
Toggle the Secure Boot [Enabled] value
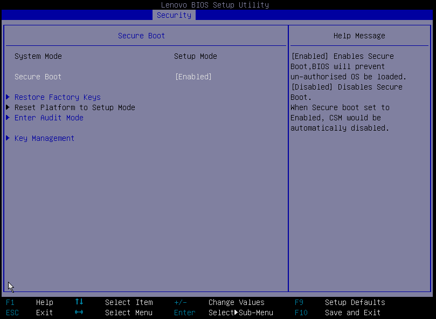pos(193,77)
